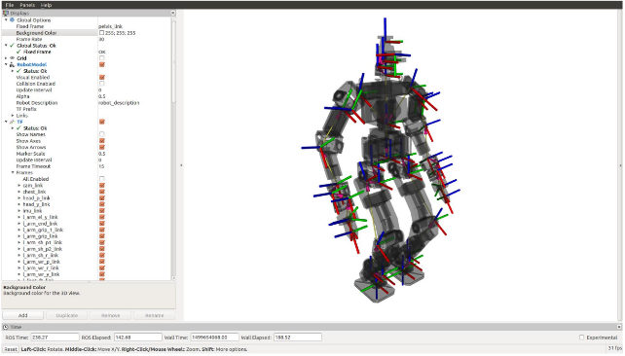Screen dimensions: 625x356
Task: Collapse the Frames tree section
Action: 13,173
